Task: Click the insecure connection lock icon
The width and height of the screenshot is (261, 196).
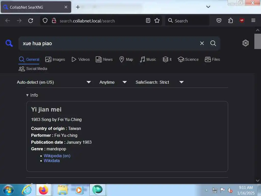Action: (54, 21)
